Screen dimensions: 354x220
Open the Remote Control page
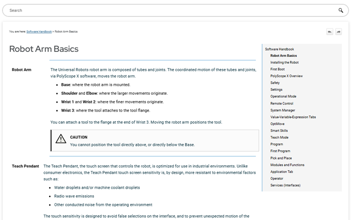coord(282,104)
